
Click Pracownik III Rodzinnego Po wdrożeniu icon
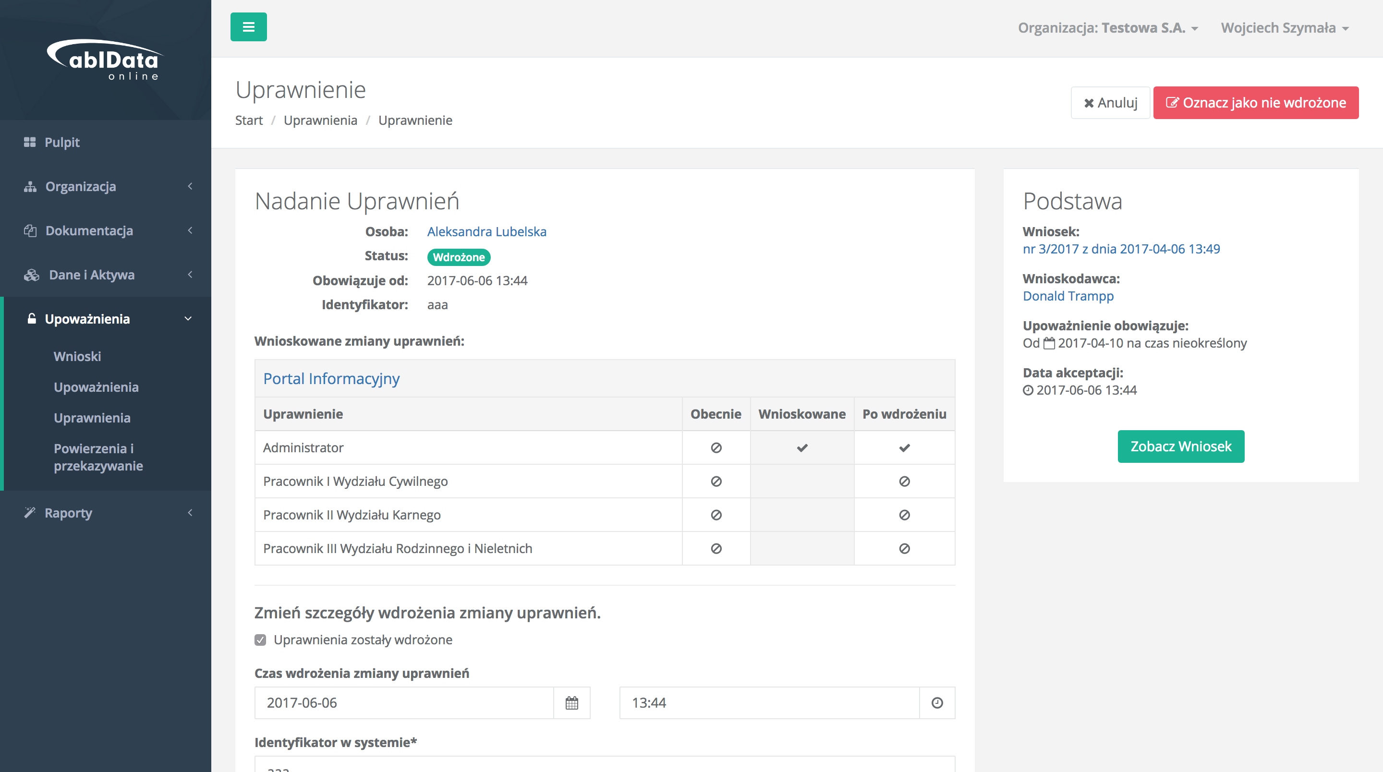(905, 549)
